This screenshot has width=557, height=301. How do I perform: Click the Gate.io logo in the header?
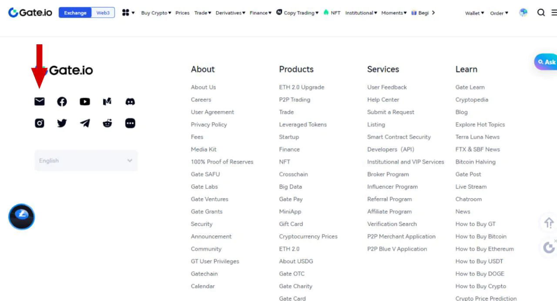click(x=30, y=13)
